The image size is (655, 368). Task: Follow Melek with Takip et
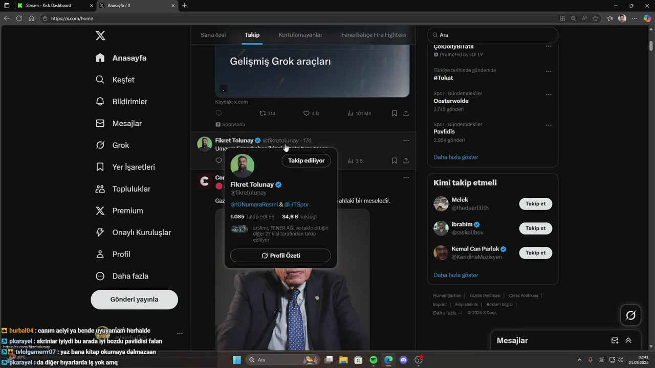536,204
